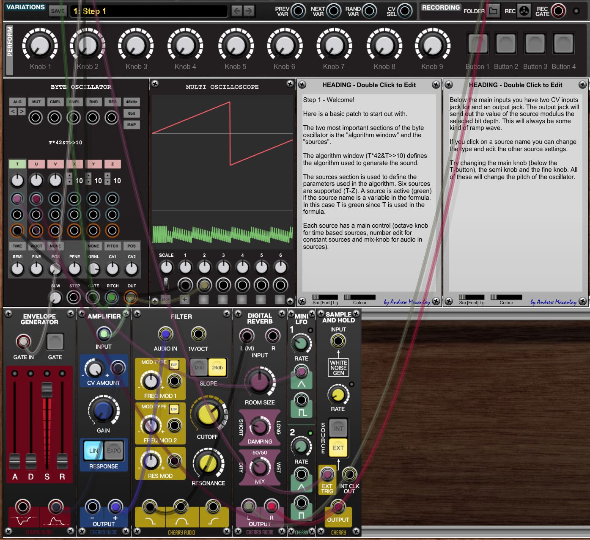Open the PITCH CV1 assignment selector

click(113, 246)
